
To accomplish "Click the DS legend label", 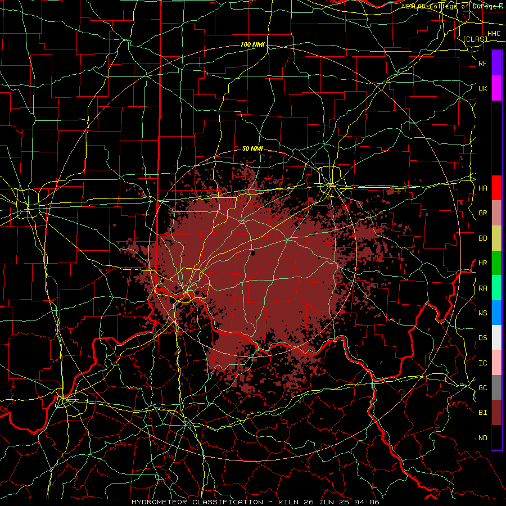I will [x=483, y=338].
